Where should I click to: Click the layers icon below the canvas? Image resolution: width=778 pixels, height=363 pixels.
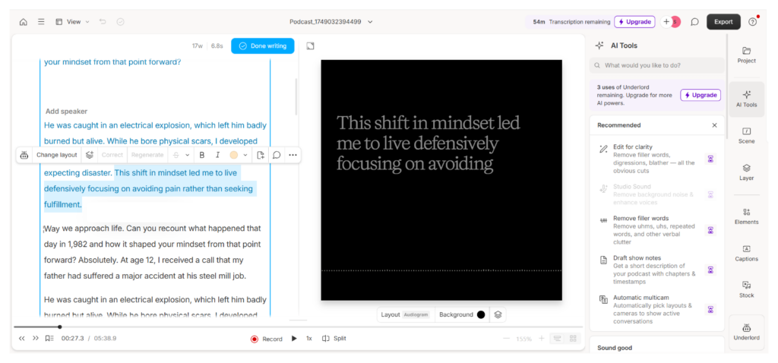(498, 314)
